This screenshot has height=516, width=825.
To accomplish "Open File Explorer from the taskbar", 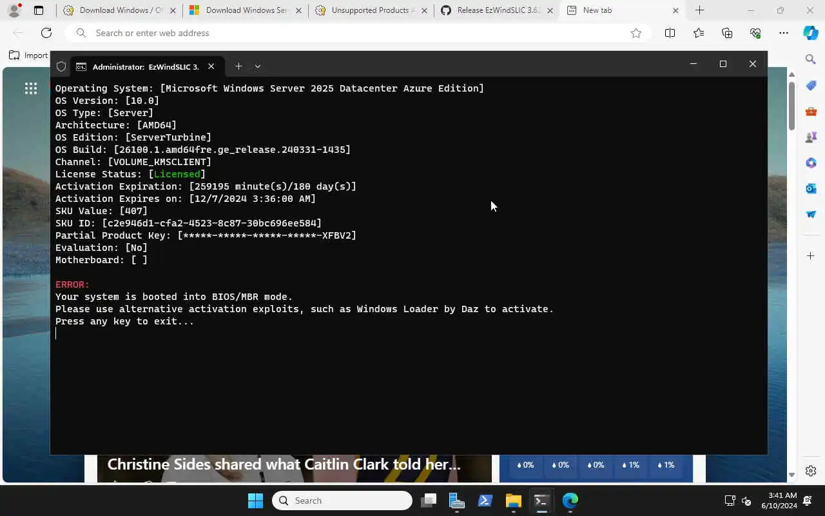I will pos(514,501).
